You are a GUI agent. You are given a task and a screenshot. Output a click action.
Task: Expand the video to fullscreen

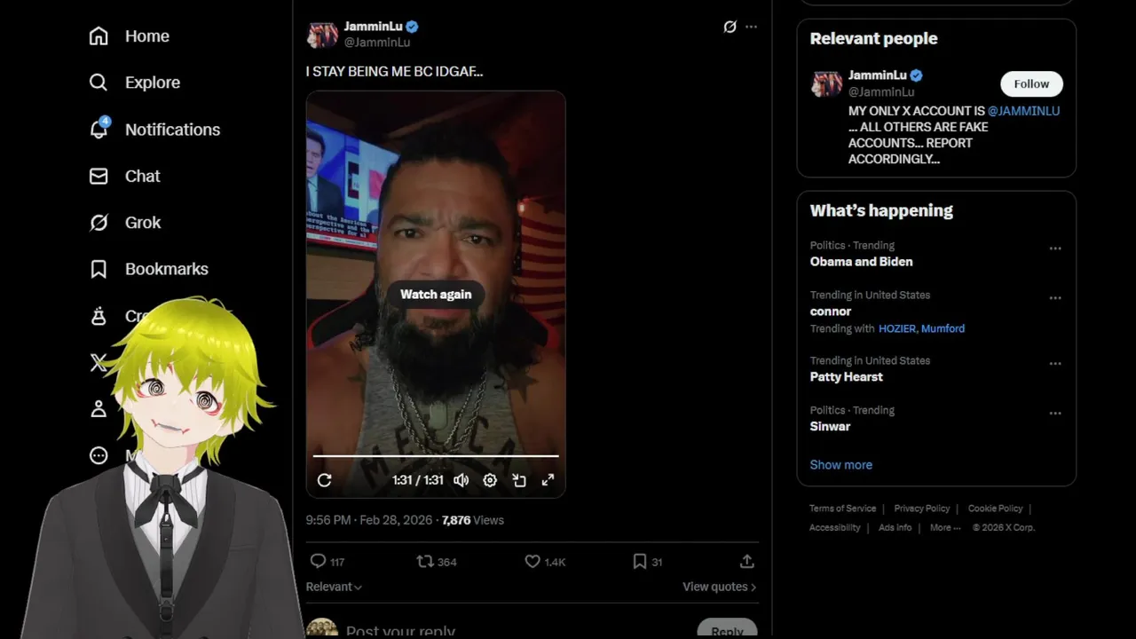click(x=548, y=480)
